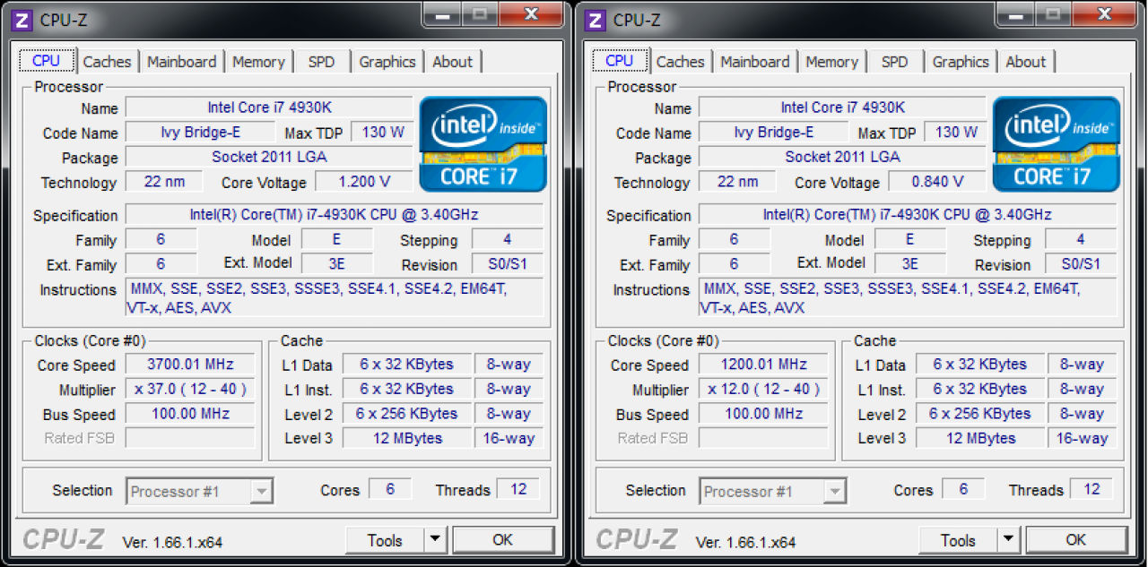
Task: Click the x 37.0 ( 12 - 40 ) multiplier value
Action: [x=190, y=390]
